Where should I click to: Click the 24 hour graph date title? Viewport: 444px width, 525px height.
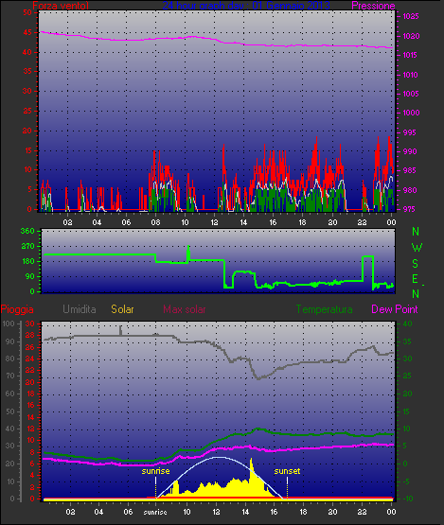tap(246, 6)
